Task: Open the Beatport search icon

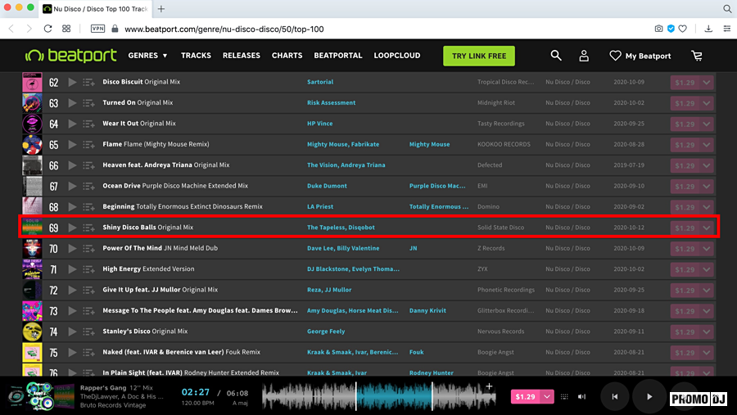Action: coord(556,56)
